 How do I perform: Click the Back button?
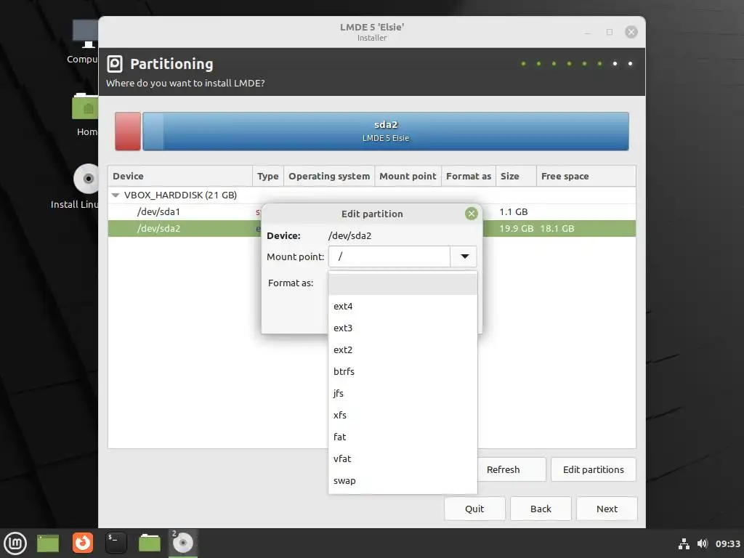coord(541,509)
